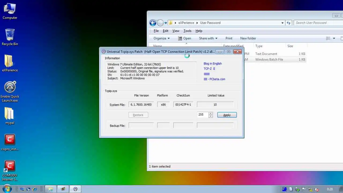Click the muted volume tray icon
This screenshot has width=343, height=193.
coord(316,189)
